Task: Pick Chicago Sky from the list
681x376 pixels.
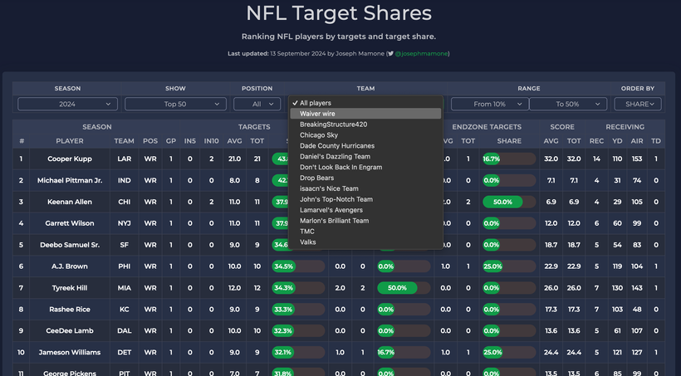Action: click(365, 135)
